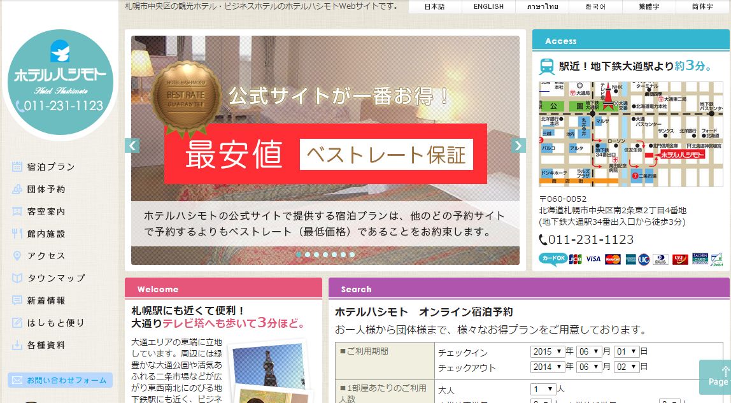This screenshot has height=403, width=731.
Task: Switch language to 日本語
Action: 434,6
